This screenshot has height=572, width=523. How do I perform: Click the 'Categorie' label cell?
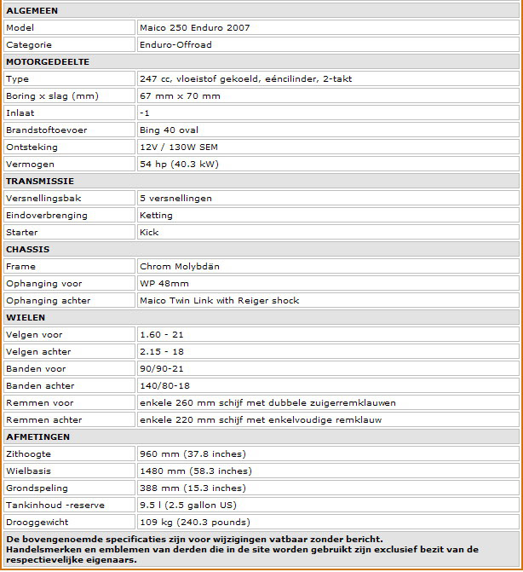point(69,44)
